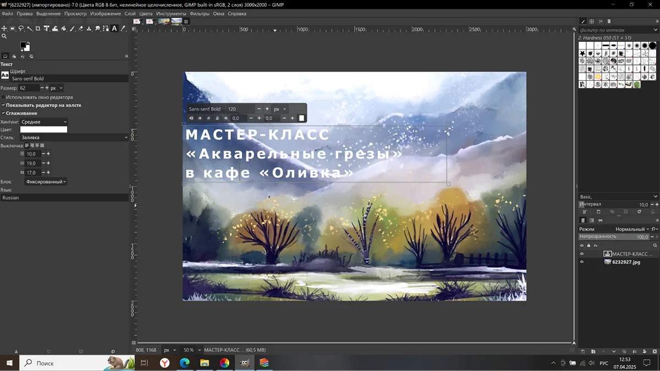Viewport: 660px width, 371px height.
Task: Open the Размер px unit dropdown
Action: click(x=57, y=88)
